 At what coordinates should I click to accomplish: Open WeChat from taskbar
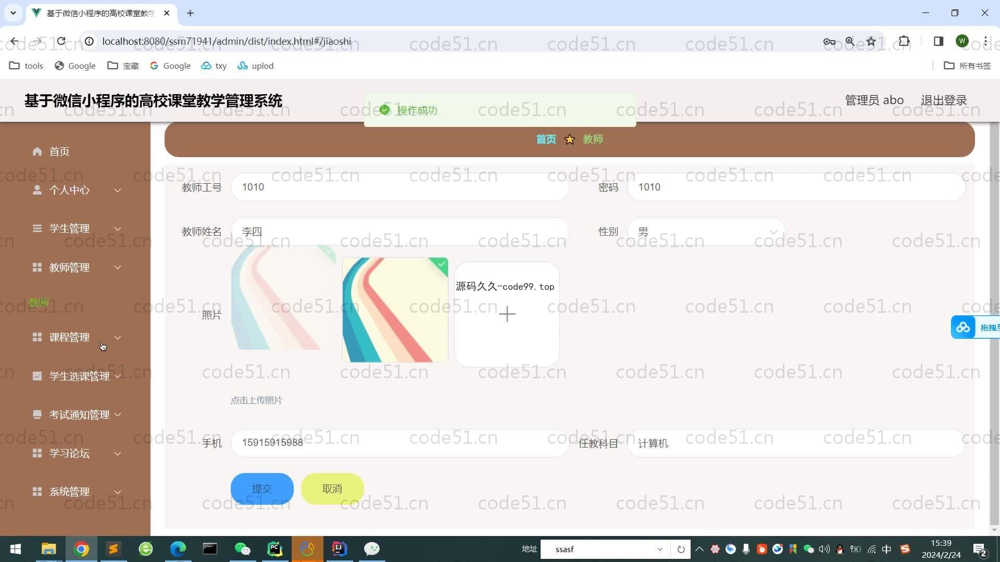[x=243, y=549]
